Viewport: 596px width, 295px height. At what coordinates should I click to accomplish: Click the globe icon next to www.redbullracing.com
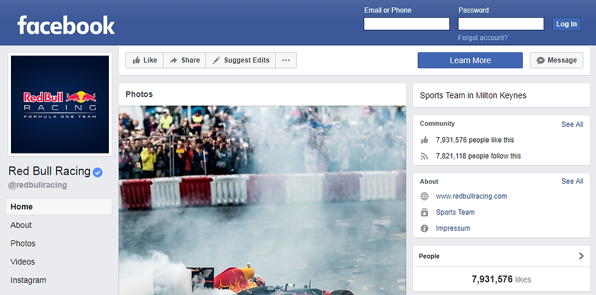click(x=424, y=197)
